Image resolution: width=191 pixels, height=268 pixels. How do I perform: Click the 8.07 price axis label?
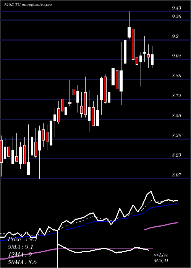click(x=176, y=175)
